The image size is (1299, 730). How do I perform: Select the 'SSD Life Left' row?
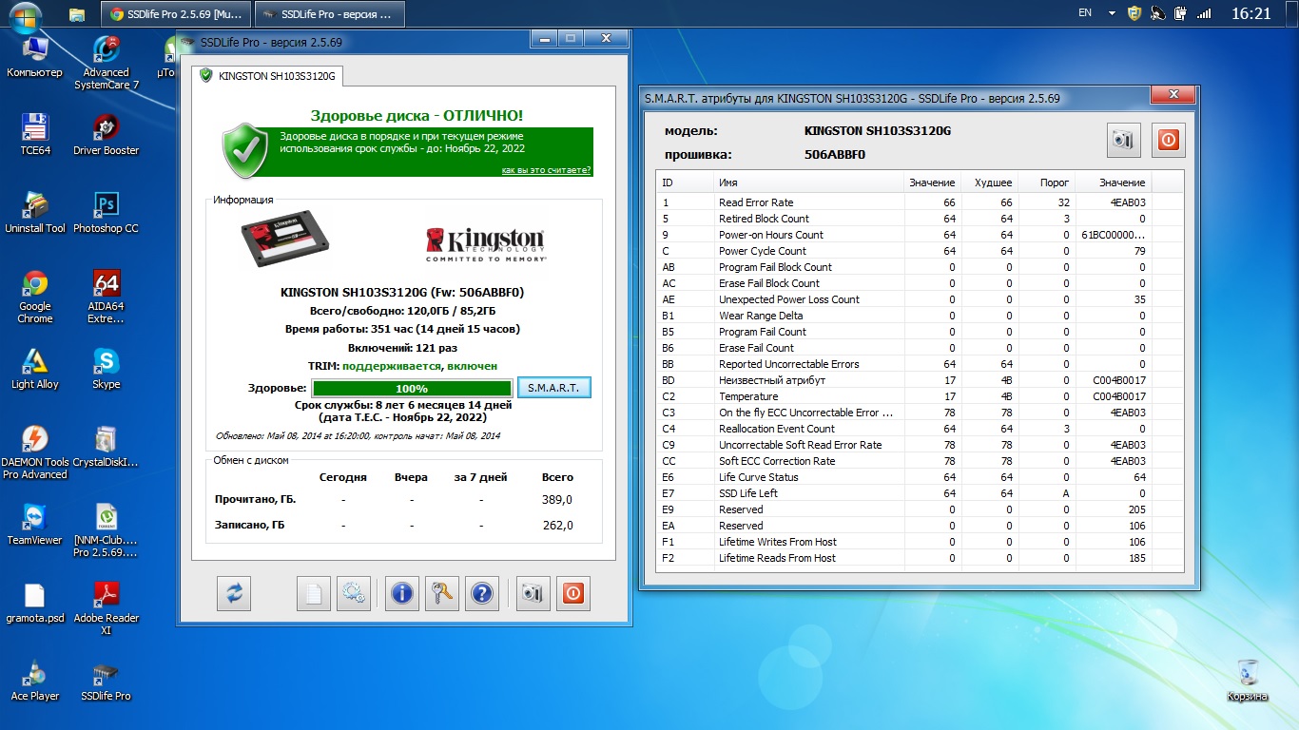(920, 493)
